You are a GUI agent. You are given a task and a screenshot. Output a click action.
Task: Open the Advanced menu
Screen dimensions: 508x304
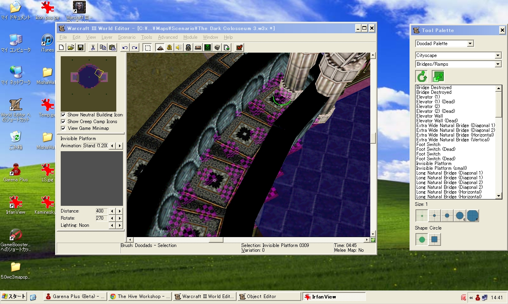coord(168,37)
